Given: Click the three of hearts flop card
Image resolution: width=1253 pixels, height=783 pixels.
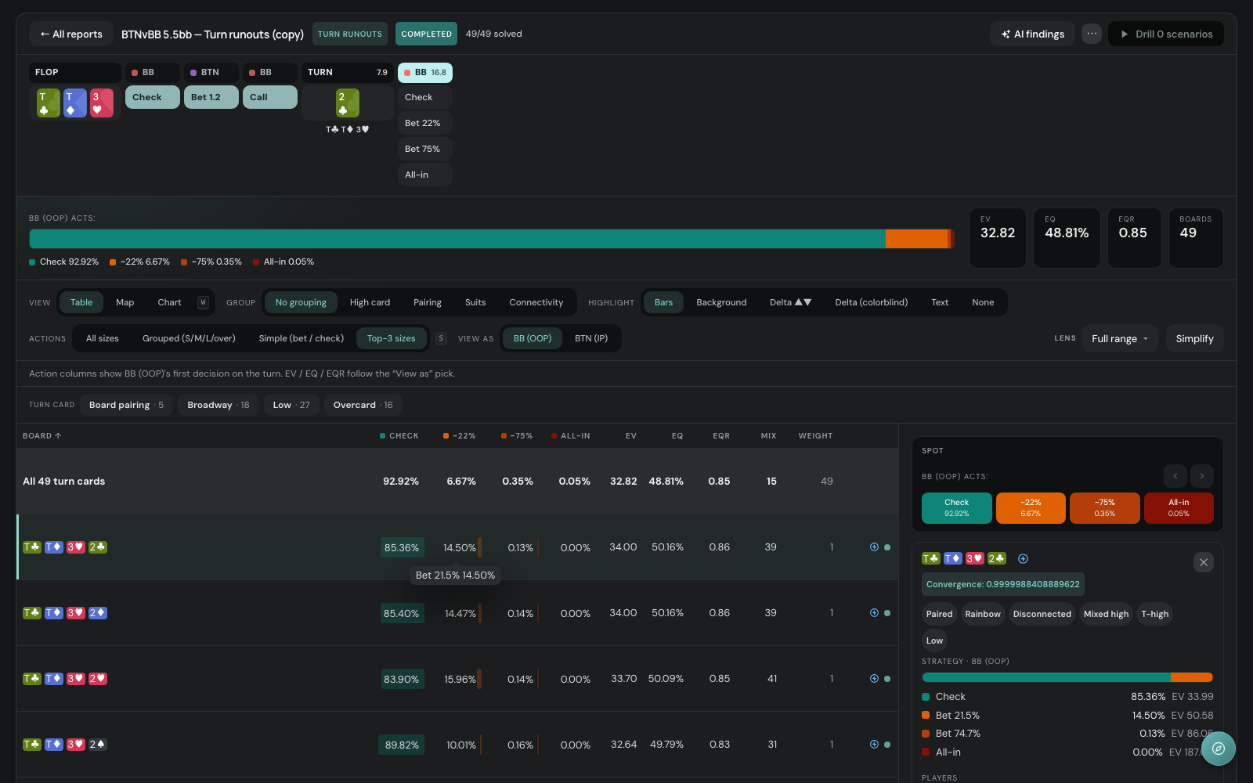Looking at the screenshot, I should click(x=102, y=103).
